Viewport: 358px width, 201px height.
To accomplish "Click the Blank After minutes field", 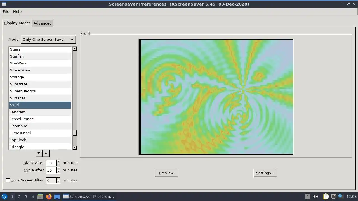I will pyautogui.click(x=51, y=163).
